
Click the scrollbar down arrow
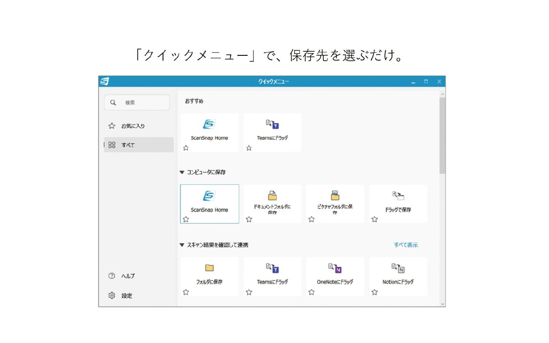(442, 304)
